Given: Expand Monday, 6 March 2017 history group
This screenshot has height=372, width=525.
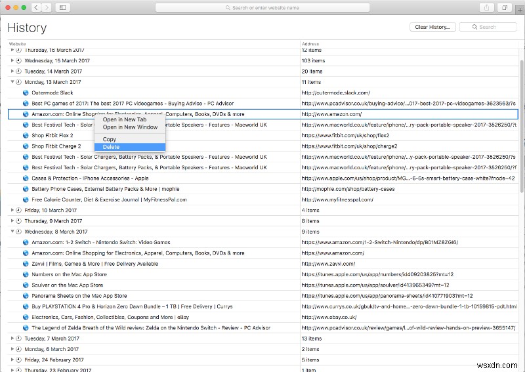Looking at the screenshot, I should [x=12, y=349].
